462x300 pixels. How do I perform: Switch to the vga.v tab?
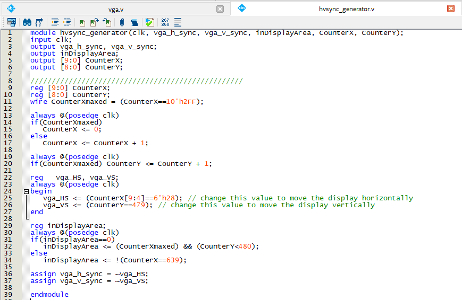[116, 9]
